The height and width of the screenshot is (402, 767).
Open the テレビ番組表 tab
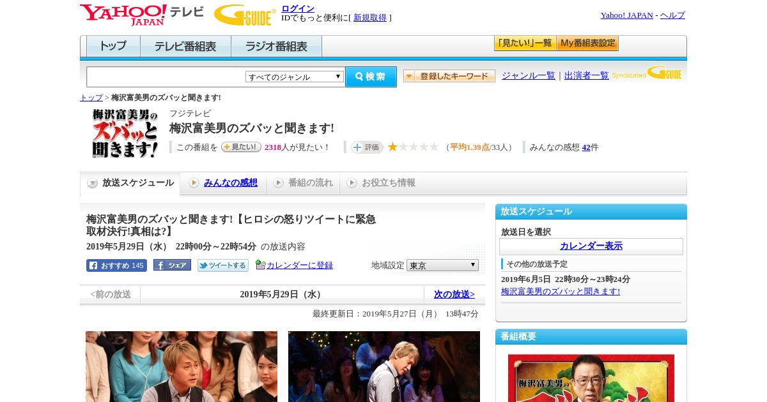pos(185,47)
